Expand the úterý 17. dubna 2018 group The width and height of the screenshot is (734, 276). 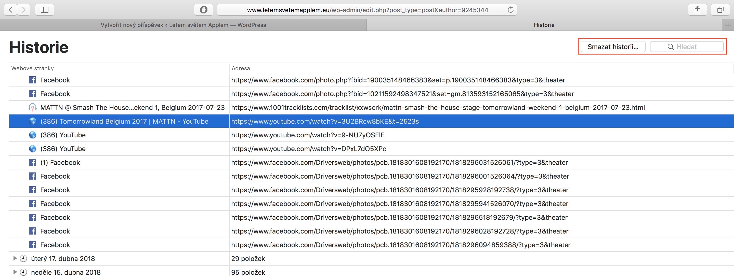pyautogui.click(x=15, y=258)
